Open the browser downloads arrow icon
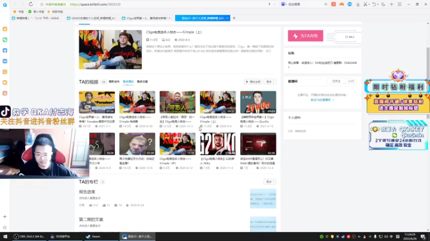 (x=358, y=4)
